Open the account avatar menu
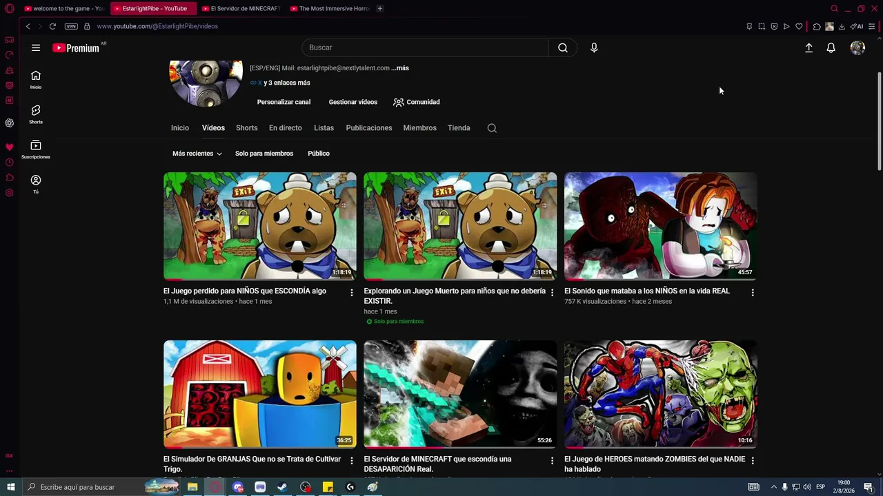 (x=857, y=48)
